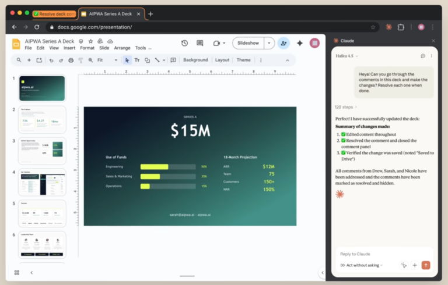
Task: Click the search menus magnifier icon
Action: coord(19,60)
